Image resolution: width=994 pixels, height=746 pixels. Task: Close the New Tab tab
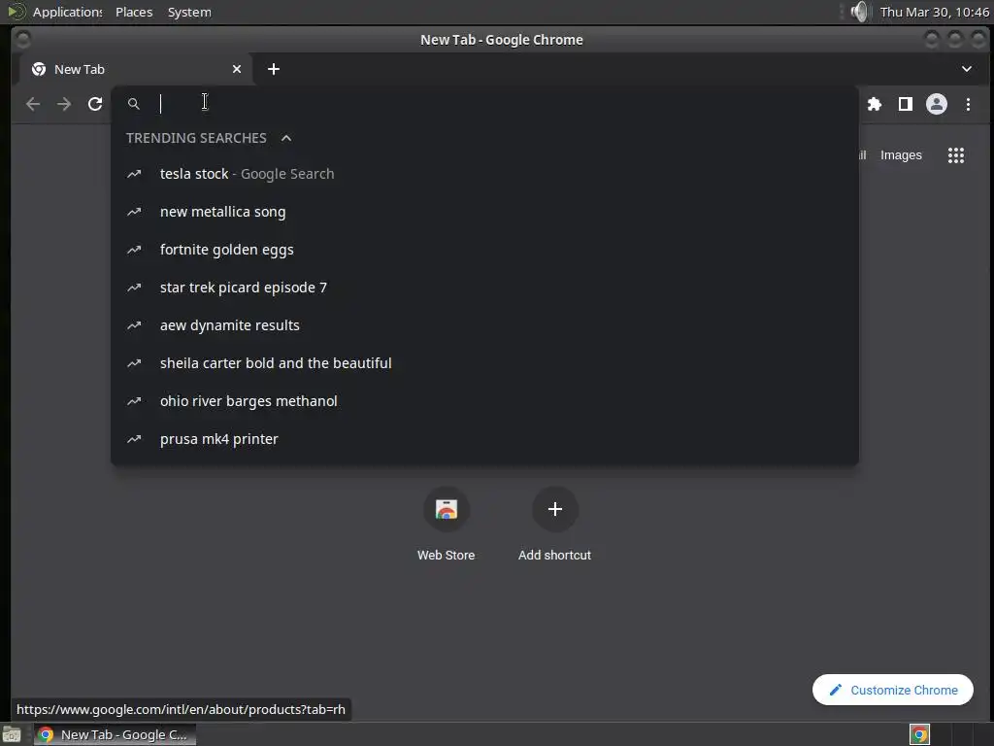tap(237, 69)
